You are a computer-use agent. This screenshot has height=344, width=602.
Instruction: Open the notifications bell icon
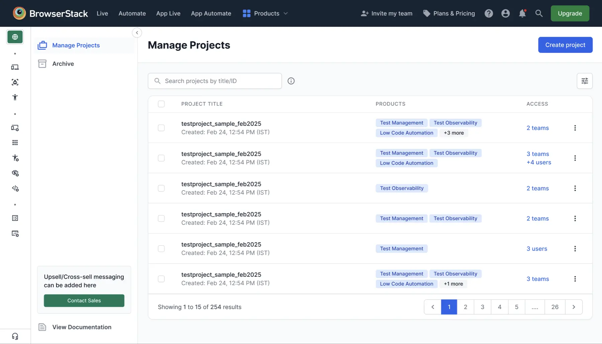tap(522, 13)
